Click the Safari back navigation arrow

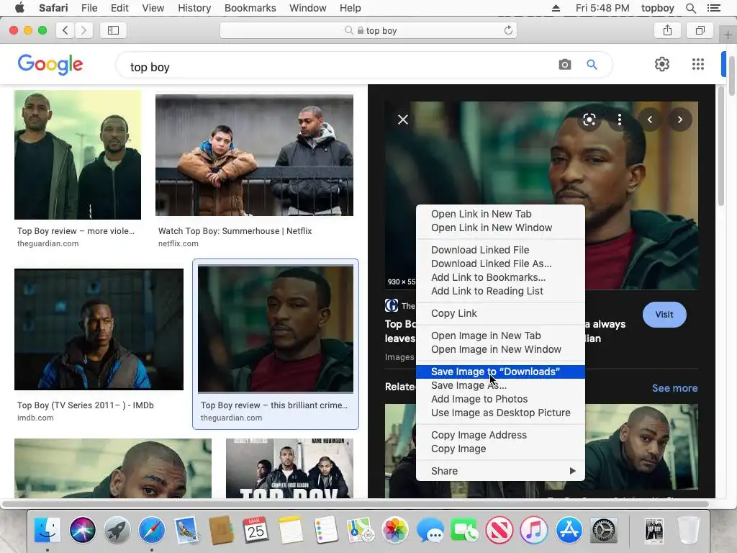pos(65,30)
